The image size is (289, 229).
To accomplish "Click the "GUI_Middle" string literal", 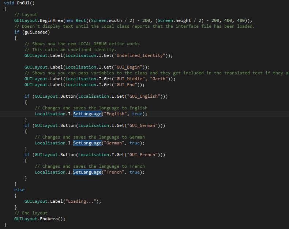I will 130,79.
